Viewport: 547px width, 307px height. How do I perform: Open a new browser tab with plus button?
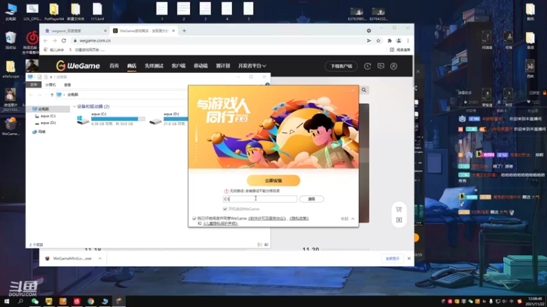[x=184, y=31]
